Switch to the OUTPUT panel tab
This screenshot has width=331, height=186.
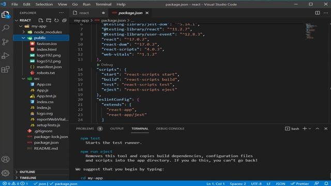(x=117, y=129)
